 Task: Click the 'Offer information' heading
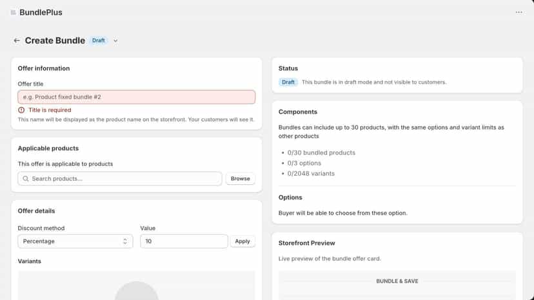pyautogui.click(x=44, y=68)
